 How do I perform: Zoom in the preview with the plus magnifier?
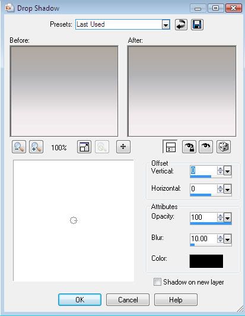(x=36, y=147)
